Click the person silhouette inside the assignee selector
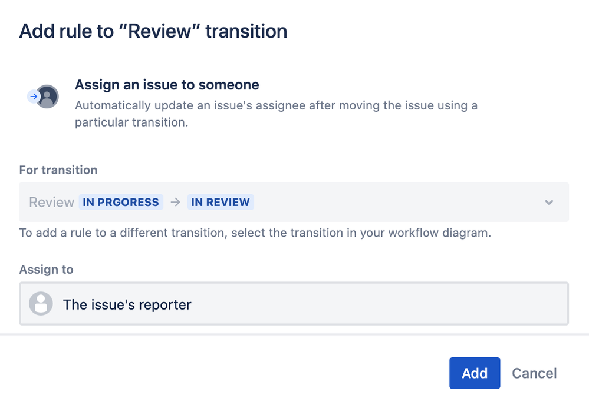 [x=41, y=304]
